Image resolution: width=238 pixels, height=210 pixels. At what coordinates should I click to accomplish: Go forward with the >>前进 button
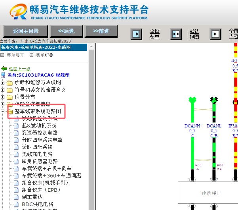pos(101,31)
